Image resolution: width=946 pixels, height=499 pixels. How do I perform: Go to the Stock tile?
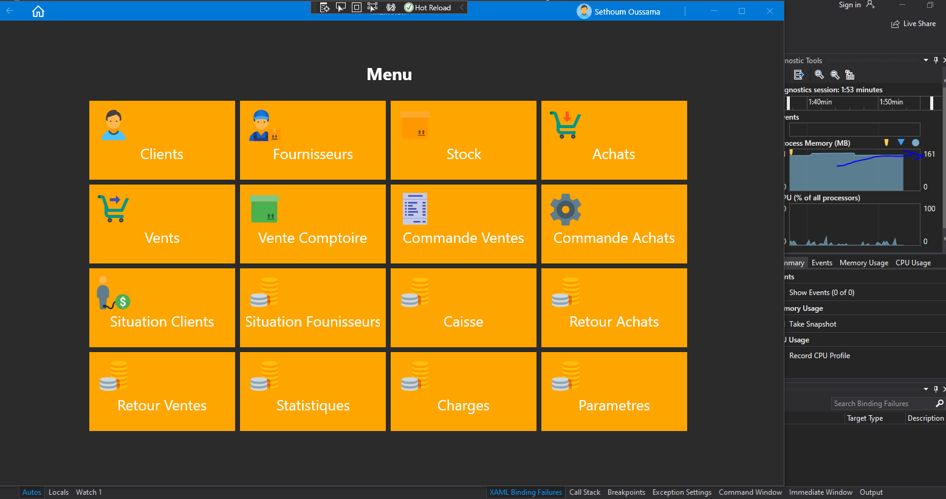point(464,140)
